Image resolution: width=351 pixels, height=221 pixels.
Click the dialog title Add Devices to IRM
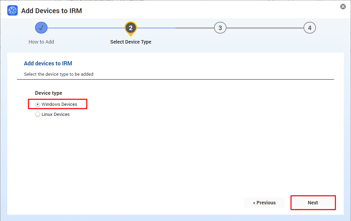[51, 11]
